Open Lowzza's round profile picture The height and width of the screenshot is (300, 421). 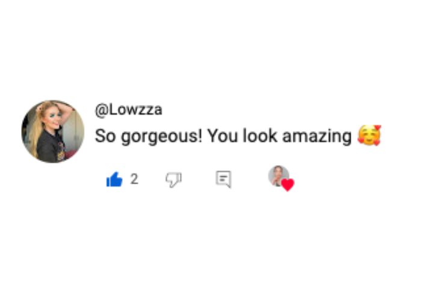click(53, 131)
